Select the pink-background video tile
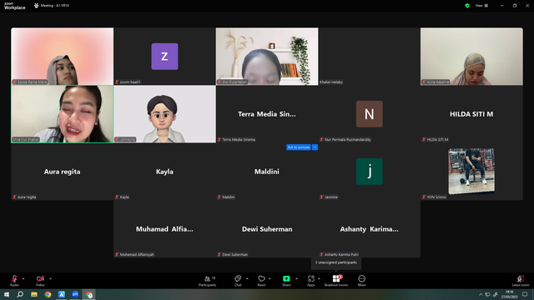The width and height of the screenshot is (534, 300). click(x=62, y=56)
